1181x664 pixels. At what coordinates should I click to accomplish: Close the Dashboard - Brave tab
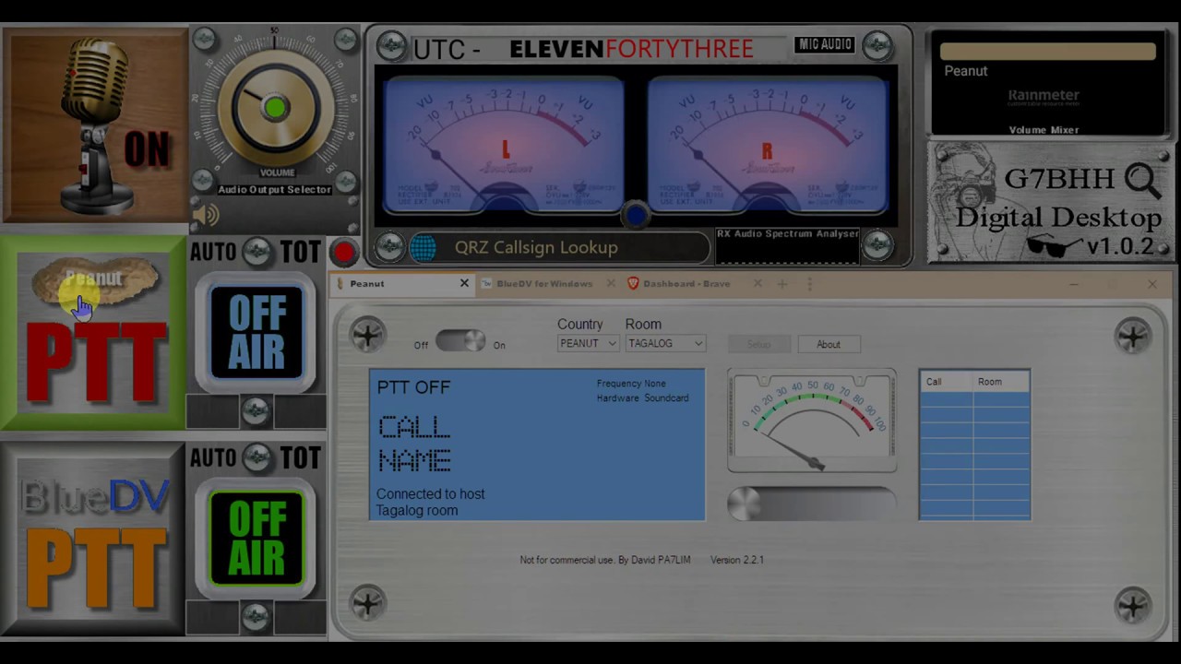coord(758,283)
